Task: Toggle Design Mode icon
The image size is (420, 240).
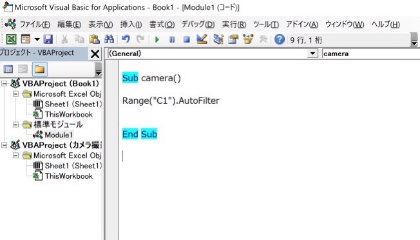Action: [x=202, y=39]
